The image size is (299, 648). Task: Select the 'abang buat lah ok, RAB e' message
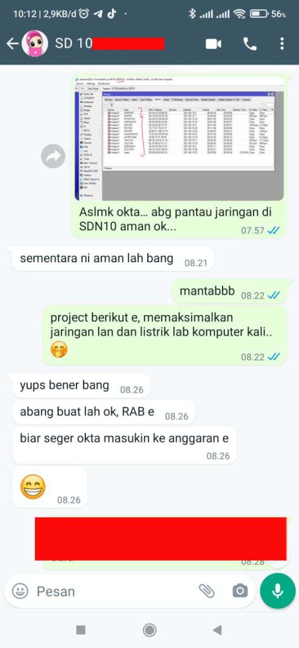pos(103,412)
